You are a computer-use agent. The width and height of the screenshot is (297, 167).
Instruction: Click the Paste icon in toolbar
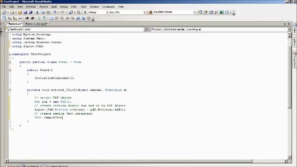point(48,13)
